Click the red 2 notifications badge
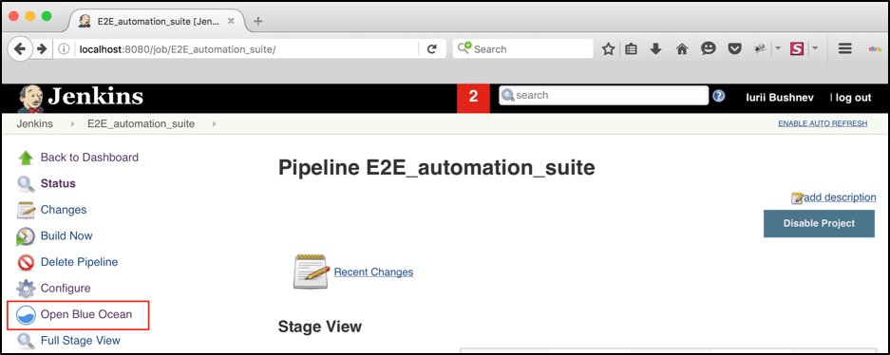890x355 pixels. point(473,98)
